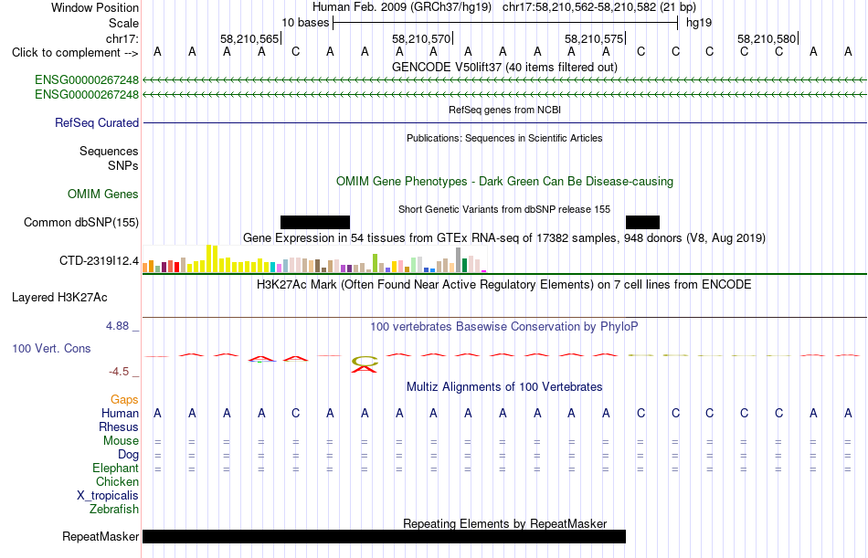The image size is (868, 558).
Task: Click the 'Click to complement -->' label
Action: tap(75, 53)
